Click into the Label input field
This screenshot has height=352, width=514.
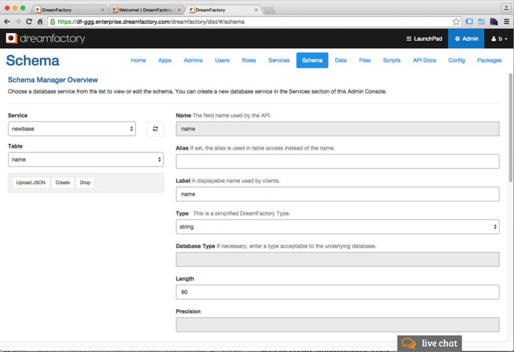[x=337, y=194]
